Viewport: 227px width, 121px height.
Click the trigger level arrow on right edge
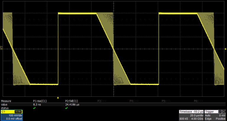tap(226, 49)
